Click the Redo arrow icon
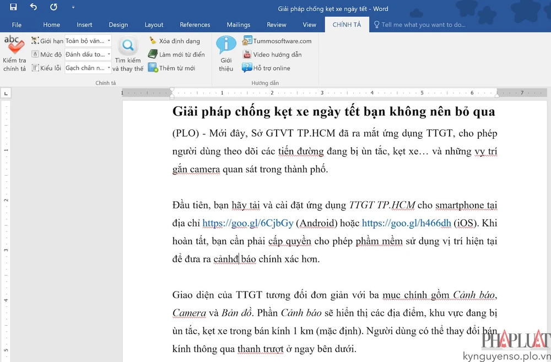The image size is (551, 362). pos(53,8)
